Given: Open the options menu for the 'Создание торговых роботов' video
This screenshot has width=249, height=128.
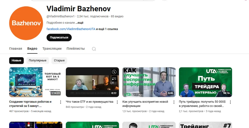Looking at the screenshot, I should click(x=61, y=102).
